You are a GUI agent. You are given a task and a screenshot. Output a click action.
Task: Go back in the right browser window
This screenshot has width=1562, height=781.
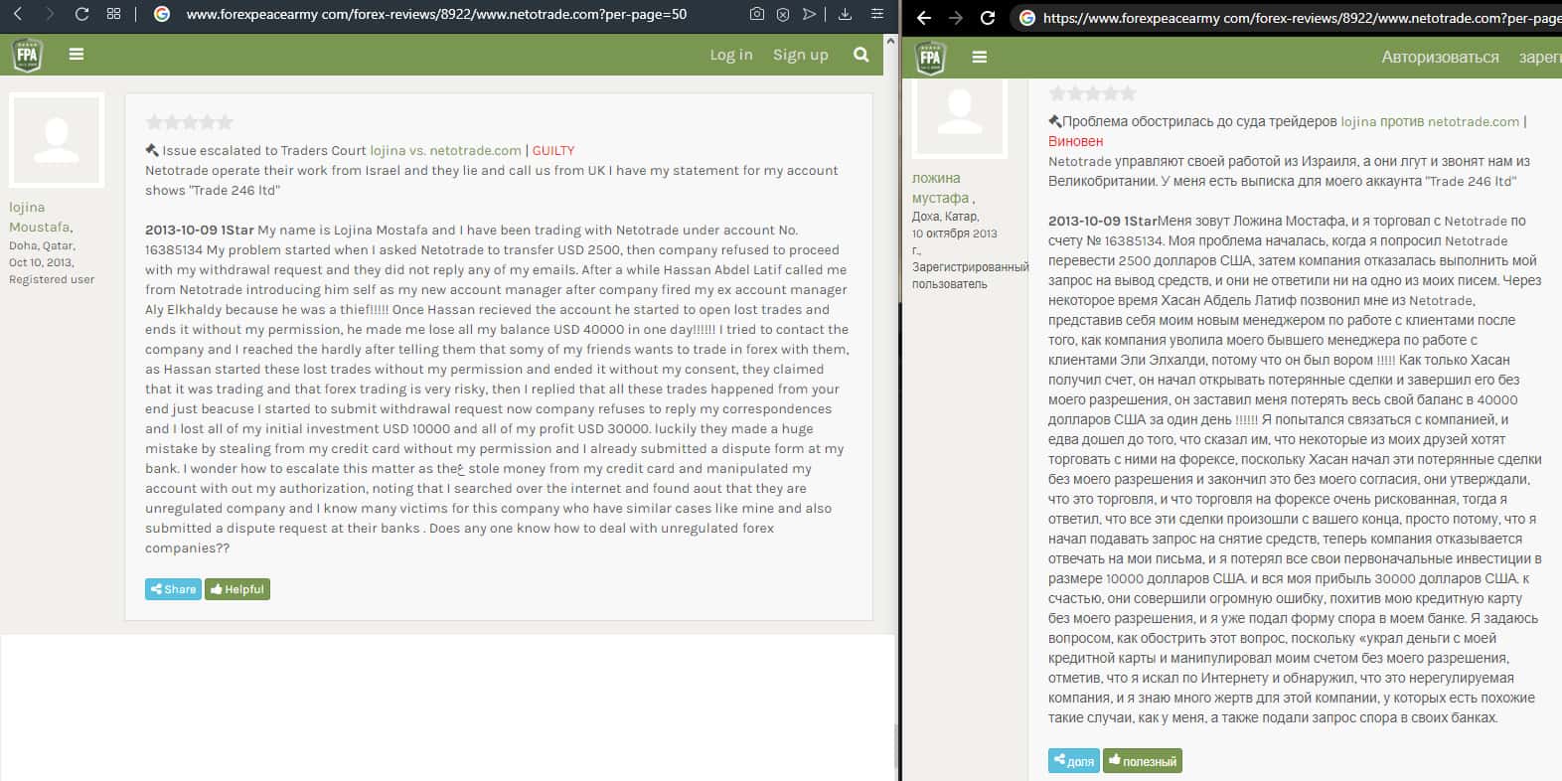click(924, 18)
